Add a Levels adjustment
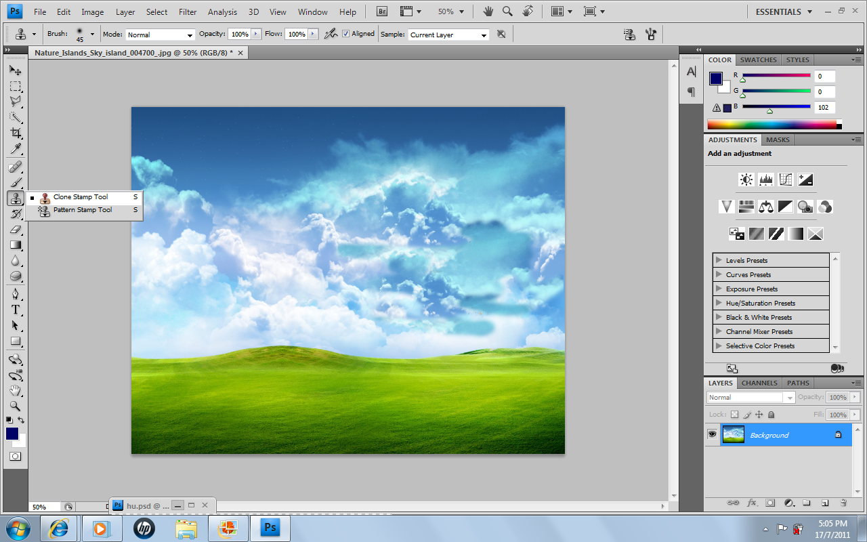Viewport: 867px width, 542px height. point(766,180)
